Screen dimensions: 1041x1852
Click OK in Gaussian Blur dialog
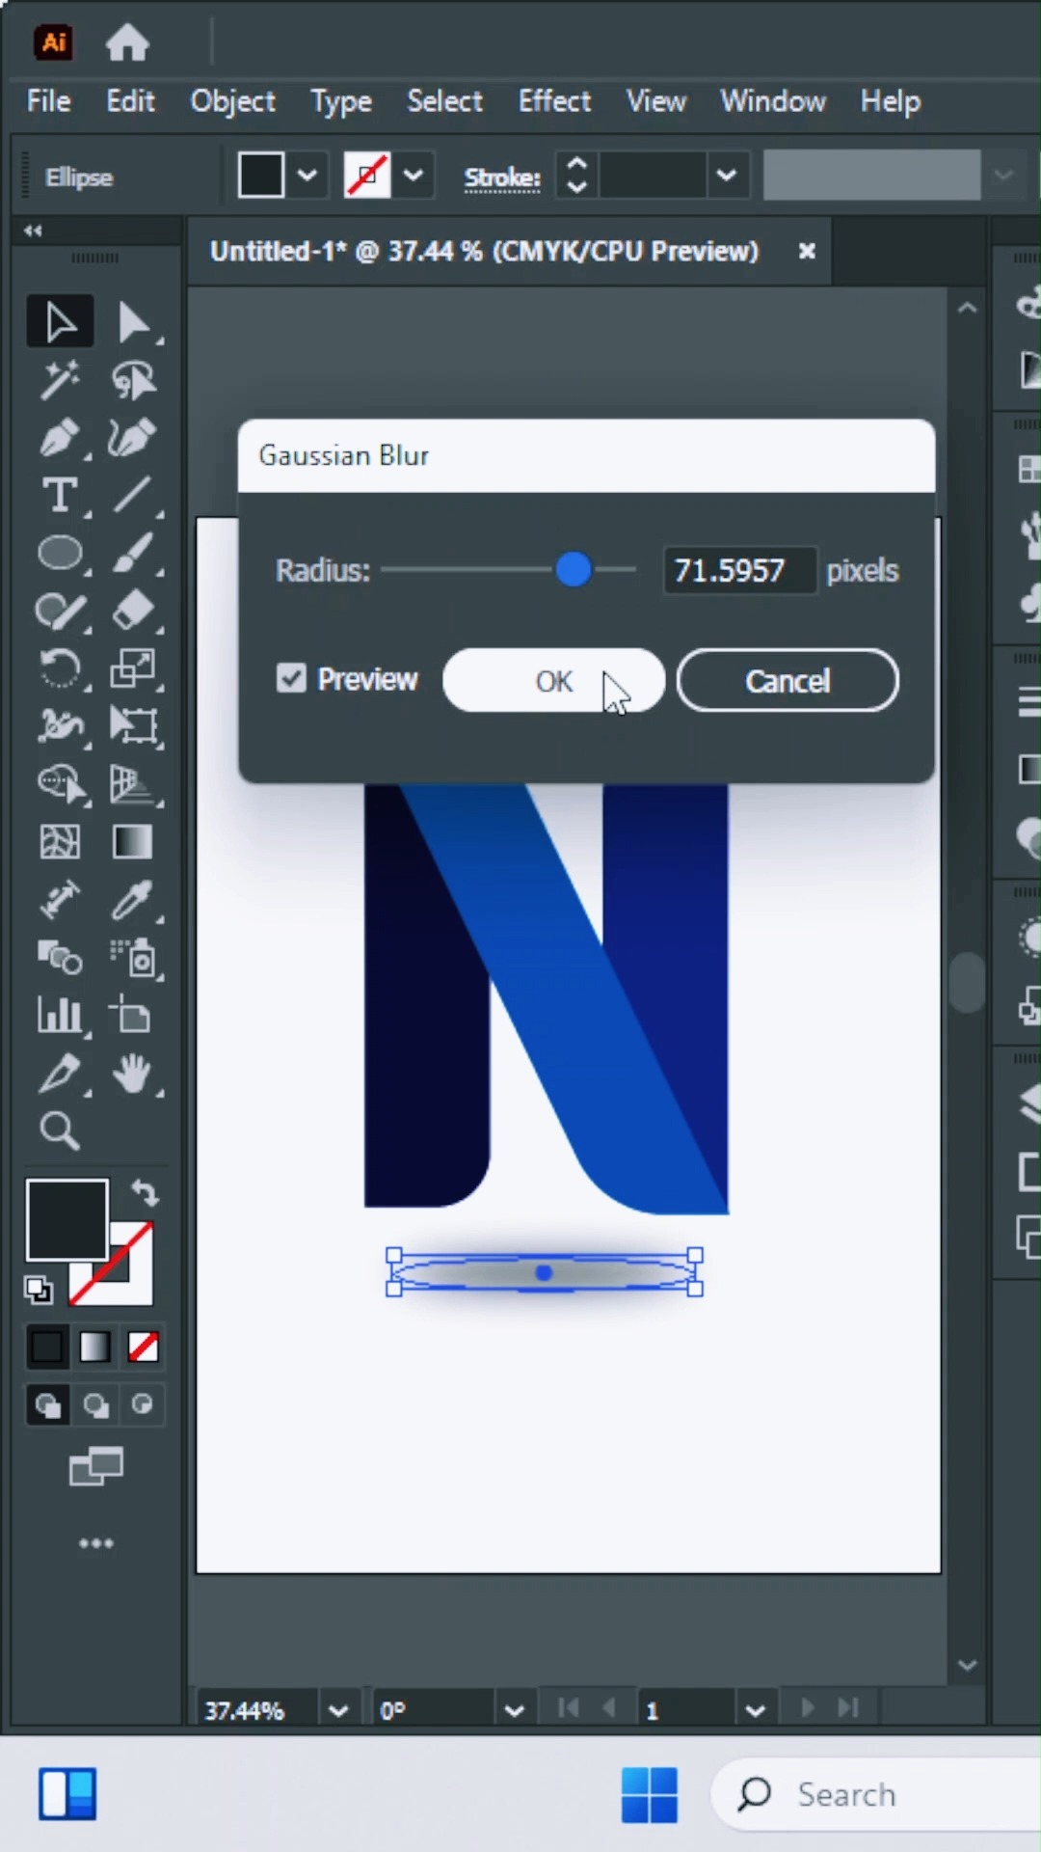pyautogui.click(x=553, y=681)
